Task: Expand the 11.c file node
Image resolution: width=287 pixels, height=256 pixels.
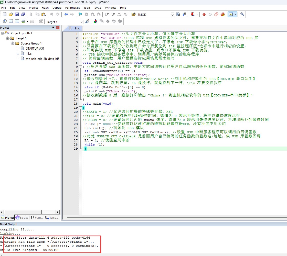Action: click(x=18, y=54)
